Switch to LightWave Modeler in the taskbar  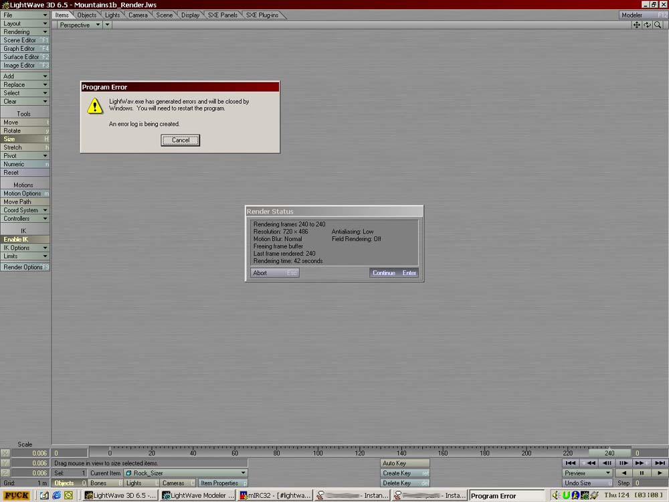[197, 495]
